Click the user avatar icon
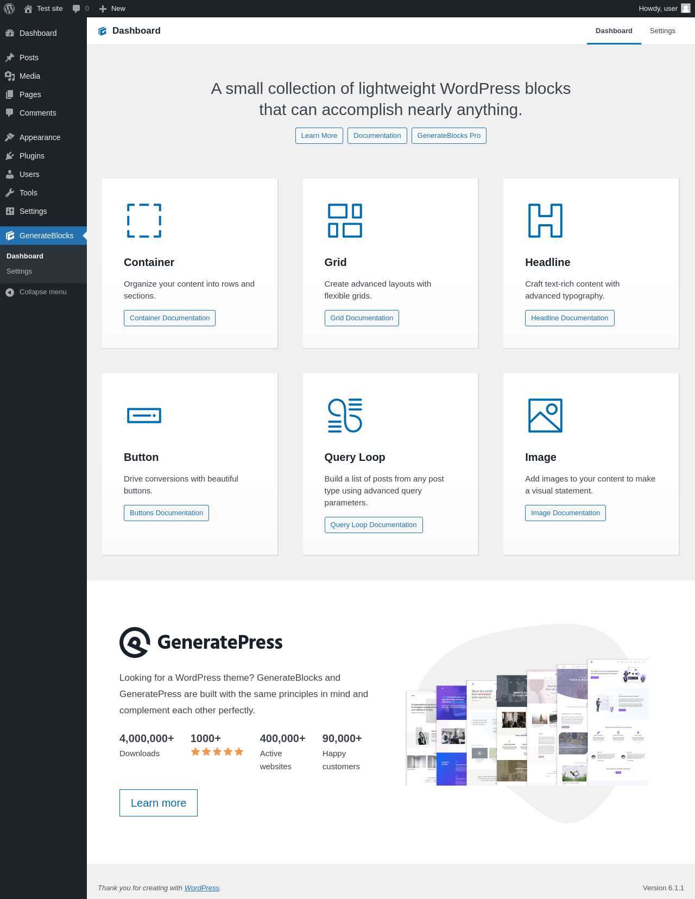 tap(686, 8)
